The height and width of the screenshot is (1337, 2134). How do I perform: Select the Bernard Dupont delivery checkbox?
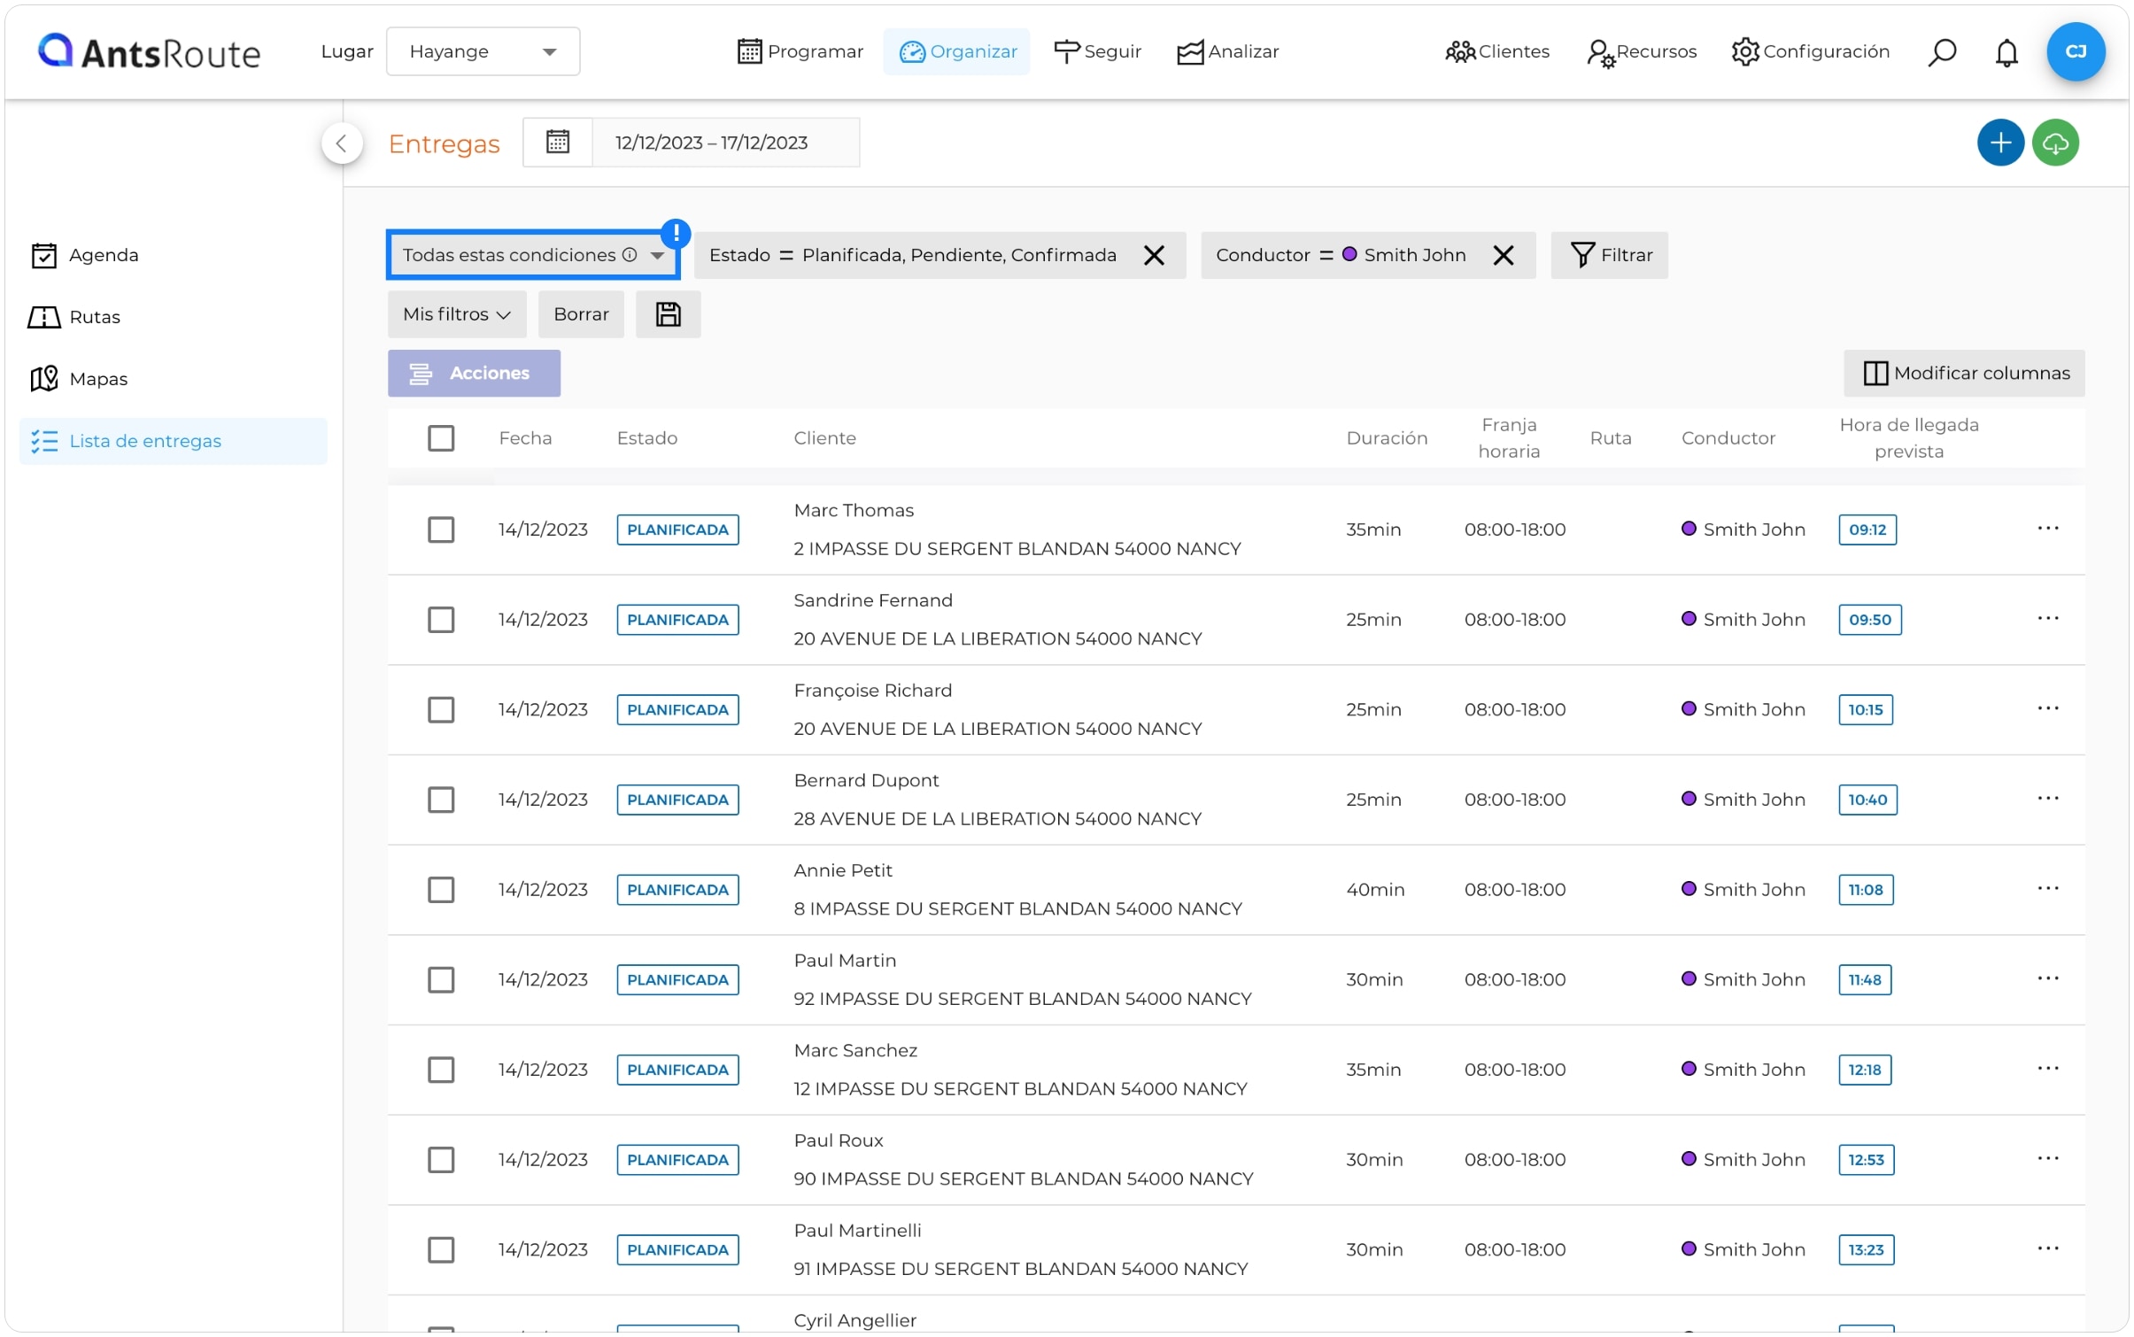click(x=441, y=800)
